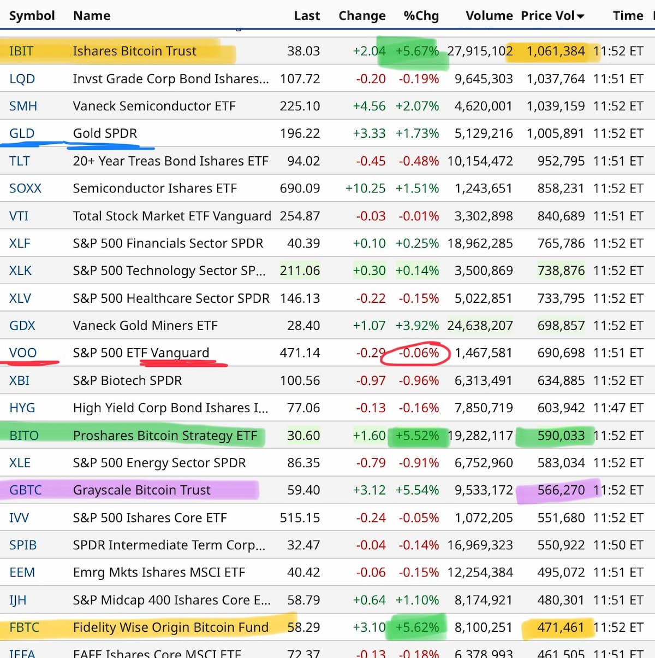This screenshot has width=655, height=658.
Task: Select 'S&P Biotech SPDR' name
Action: click(x=127, y=380)
